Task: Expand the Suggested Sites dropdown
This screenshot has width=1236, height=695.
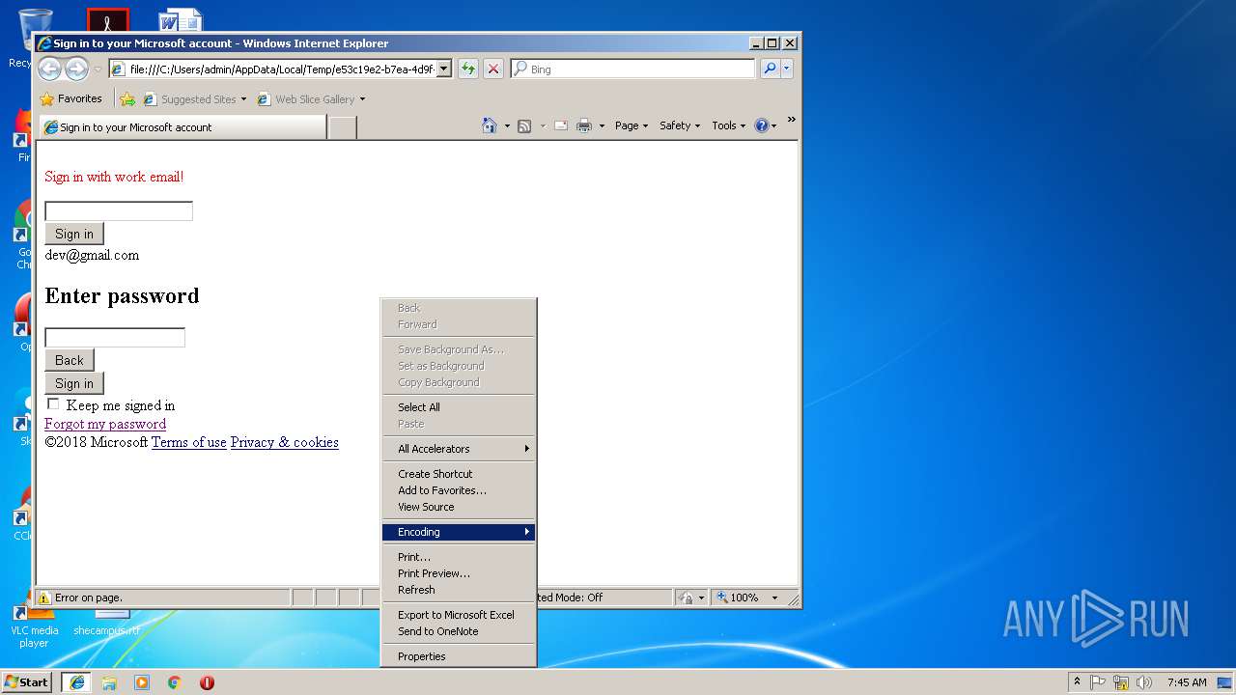Action: tap(243, 99)
